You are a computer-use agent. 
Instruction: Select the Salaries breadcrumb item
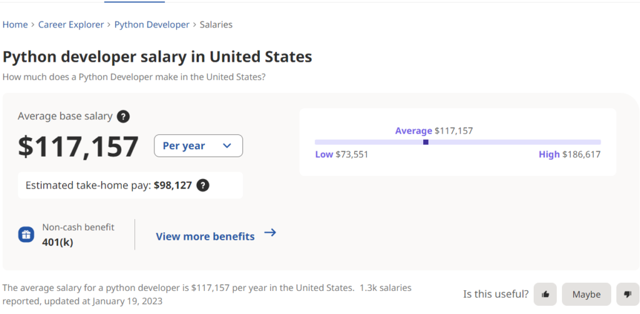click(x=216, y=25)
